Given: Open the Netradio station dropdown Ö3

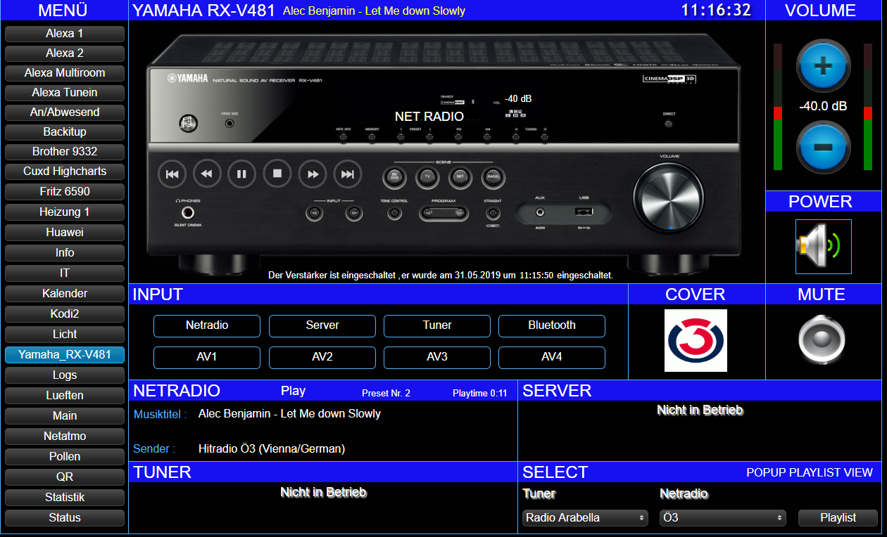Looking at the screenshot, I should 723,518.
